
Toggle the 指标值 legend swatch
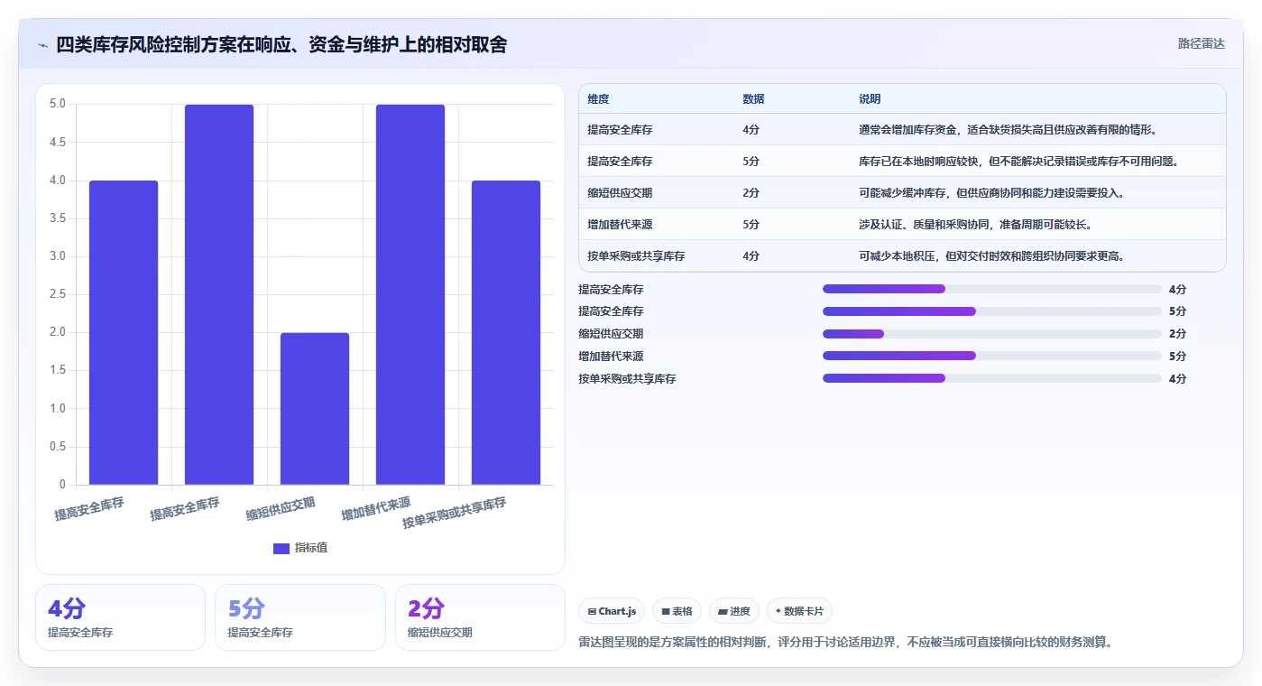[x=281, y=548]
